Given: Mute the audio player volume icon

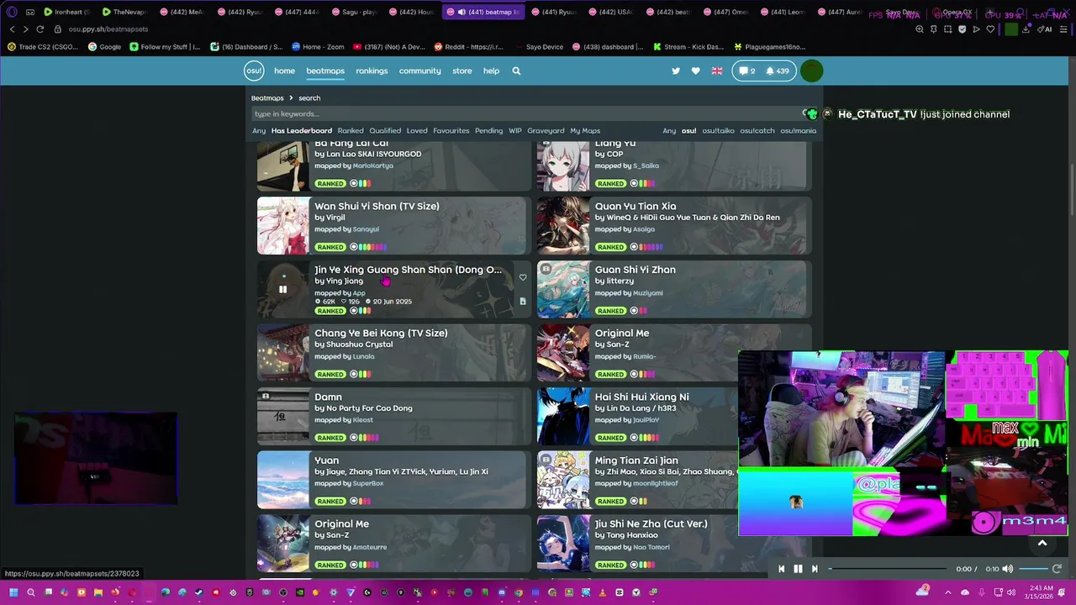Looking at the screenshot, I should 1008,569.
